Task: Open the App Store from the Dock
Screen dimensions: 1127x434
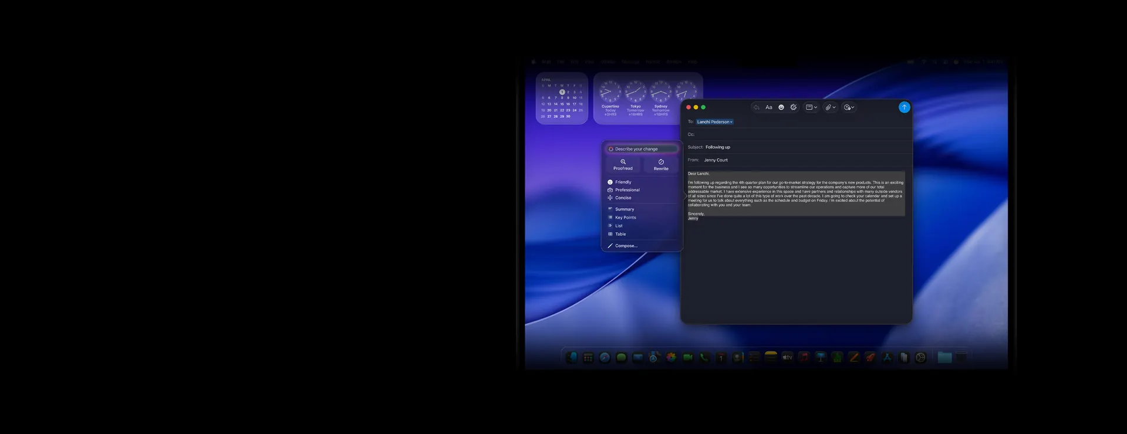Action: point(887,357)
